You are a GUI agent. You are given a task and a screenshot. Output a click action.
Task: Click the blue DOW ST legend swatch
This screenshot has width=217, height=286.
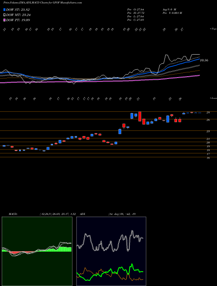(5, 10)
